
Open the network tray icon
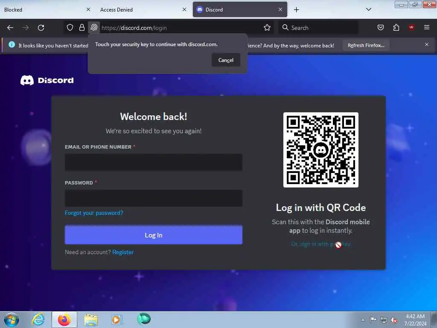click(x=384, y=320)
